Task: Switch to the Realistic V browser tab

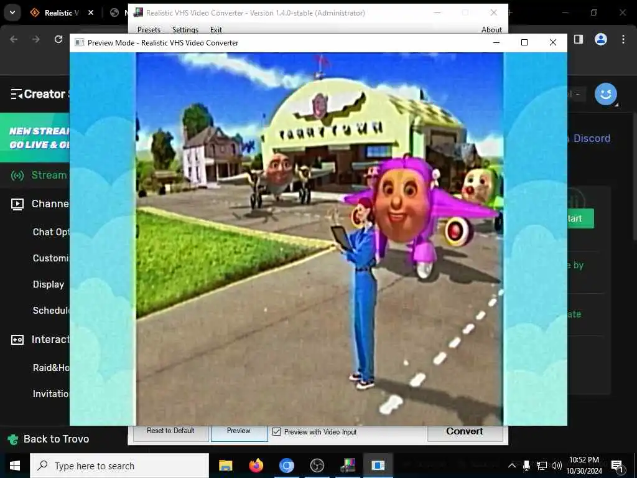Action: click(x=61, y=12)
